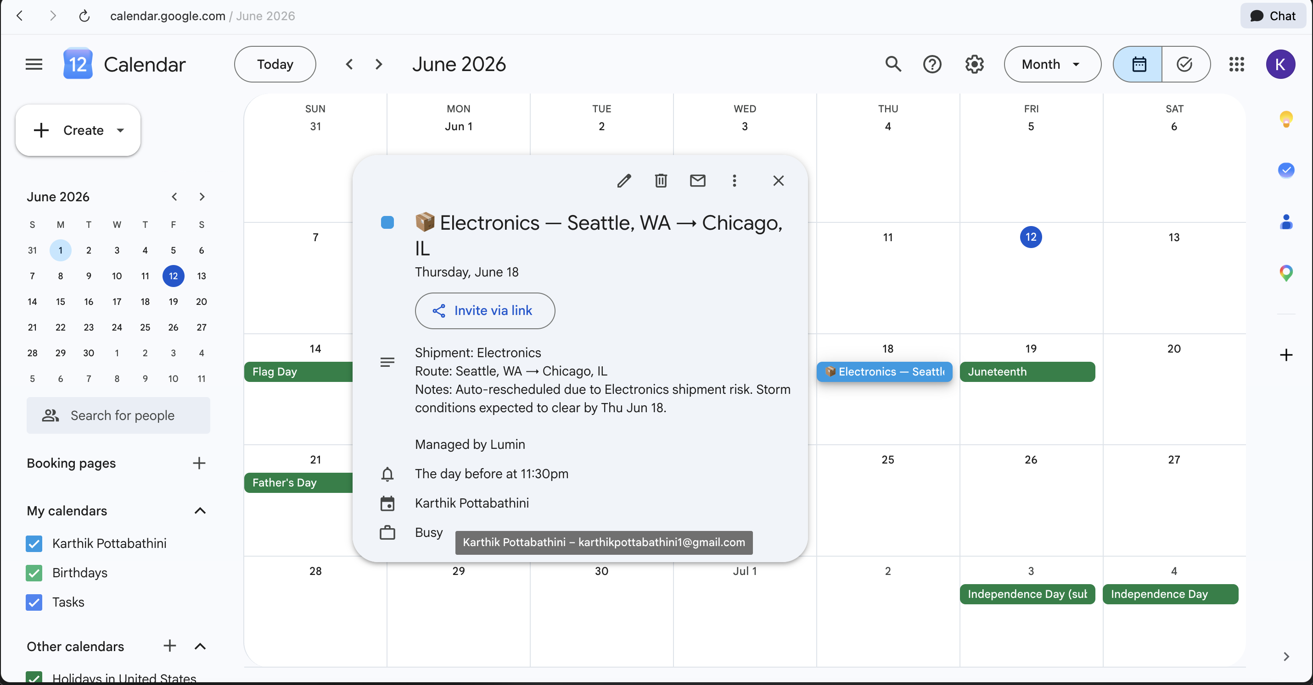Go forward in the browser
The image size is (1313, 685).
[x=52, y=16]
